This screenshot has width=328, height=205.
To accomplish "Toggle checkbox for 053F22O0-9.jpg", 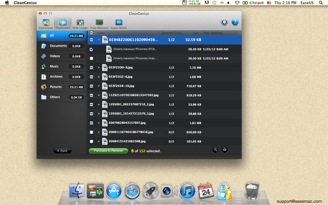I will 91,68.
